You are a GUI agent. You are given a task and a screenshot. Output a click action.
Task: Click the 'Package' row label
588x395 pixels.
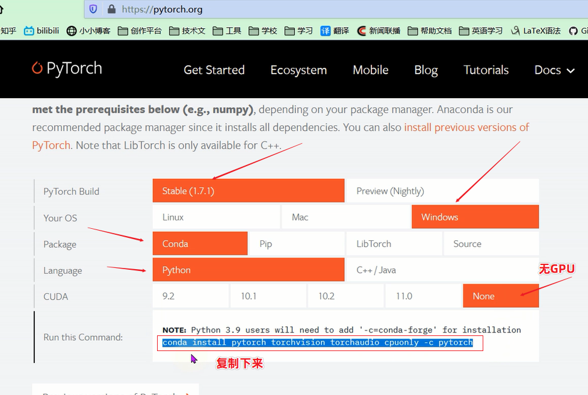point(60,244)
